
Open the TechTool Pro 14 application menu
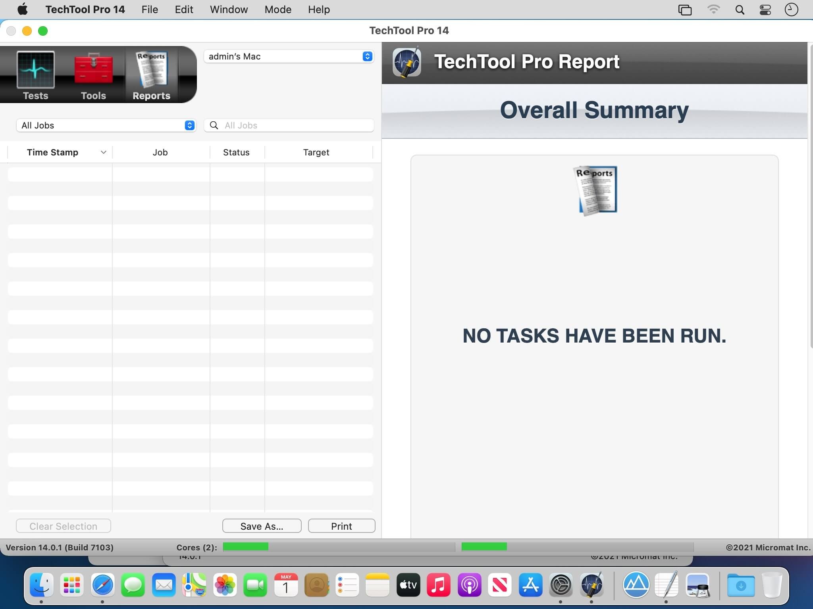click(x=85, y=10)
